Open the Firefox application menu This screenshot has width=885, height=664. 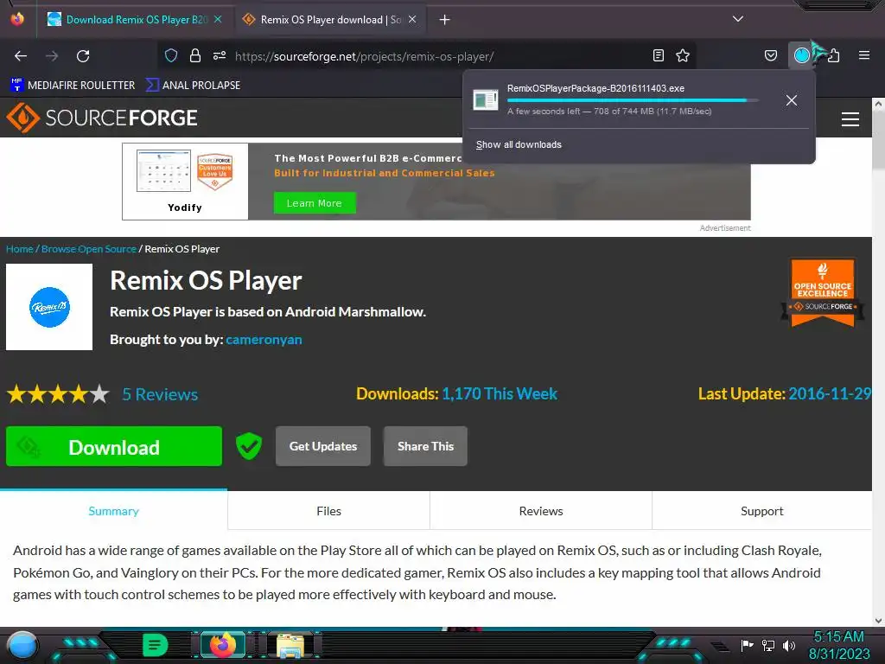click(864, 55)
